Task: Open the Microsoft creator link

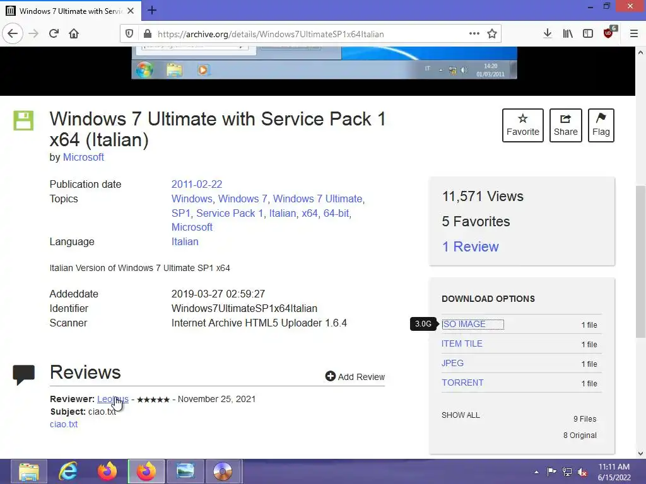Action: pos(83,157)
